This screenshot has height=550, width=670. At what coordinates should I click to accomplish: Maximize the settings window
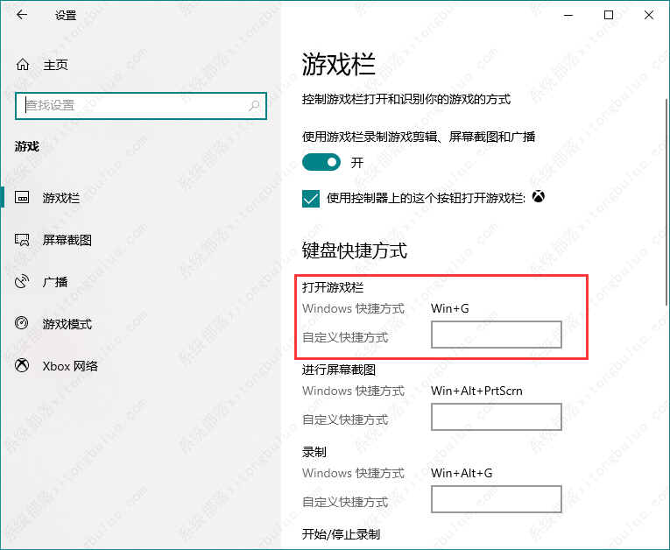(x=608, y=15)
